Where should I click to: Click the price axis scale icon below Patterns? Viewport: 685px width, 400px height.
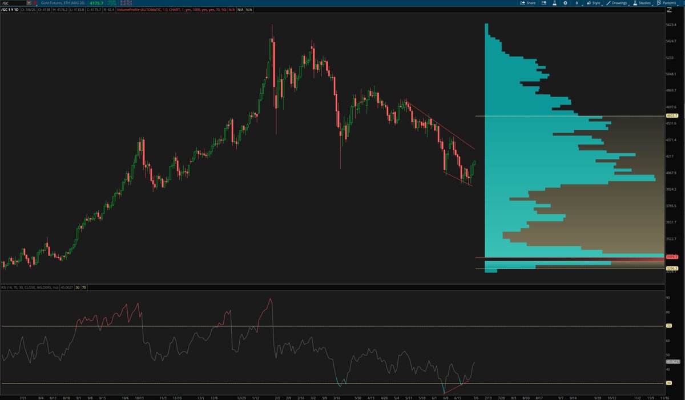point(669,10)
